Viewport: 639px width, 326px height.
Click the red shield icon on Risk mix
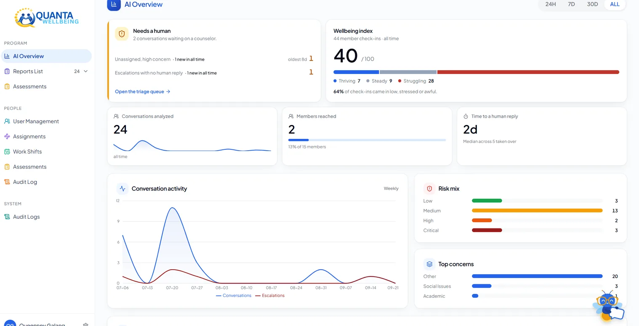[429, 188]
